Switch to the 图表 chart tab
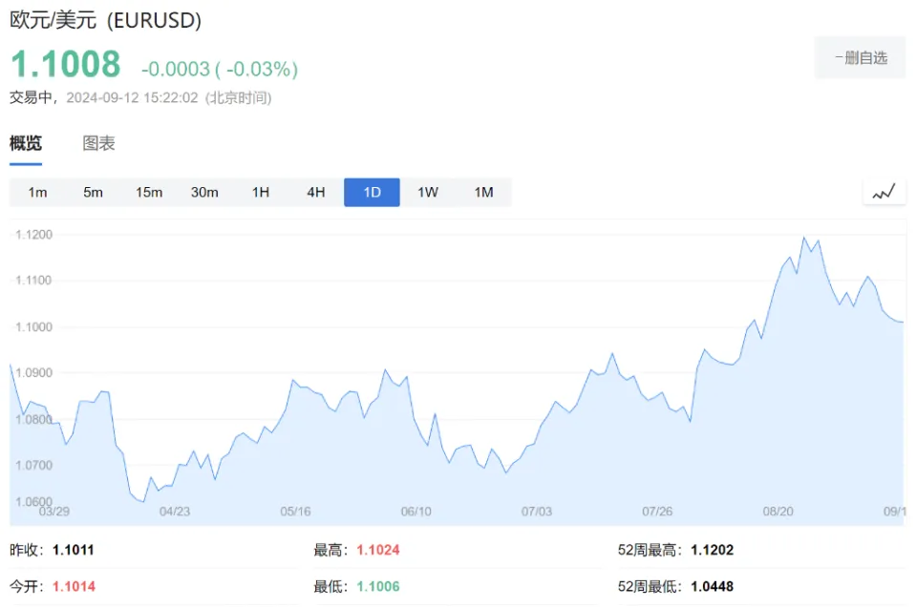This screenshot has height=607, width=917. pos(98,144)
